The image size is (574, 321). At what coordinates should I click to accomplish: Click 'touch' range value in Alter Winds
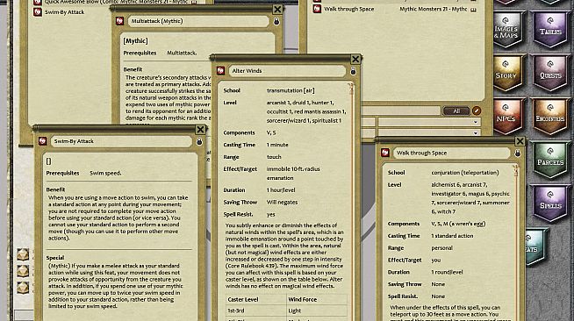pos(274,157)
